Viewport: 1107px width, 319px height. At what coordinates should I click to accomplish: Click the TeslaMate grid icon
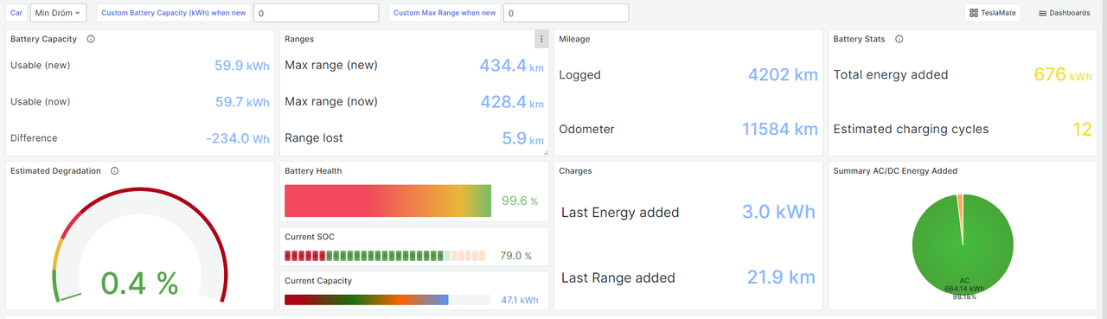974,13
